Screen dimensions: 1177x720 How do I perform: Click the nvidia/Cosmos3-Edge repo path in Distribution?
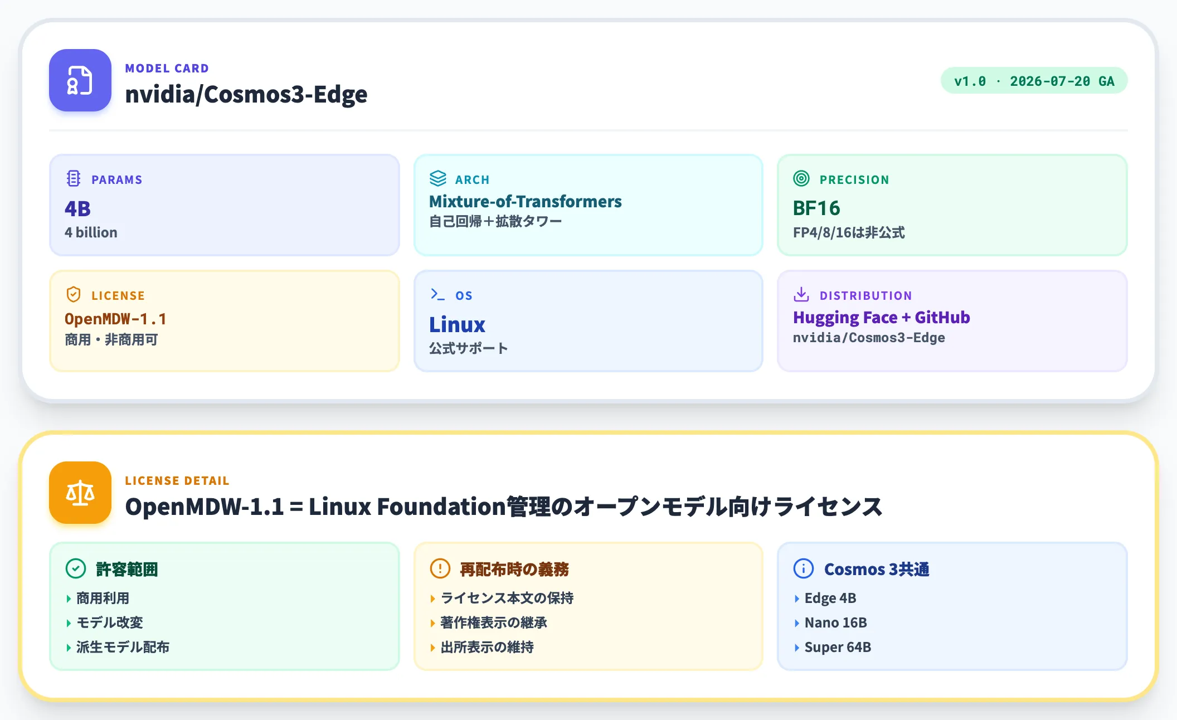tap(869, 338)
